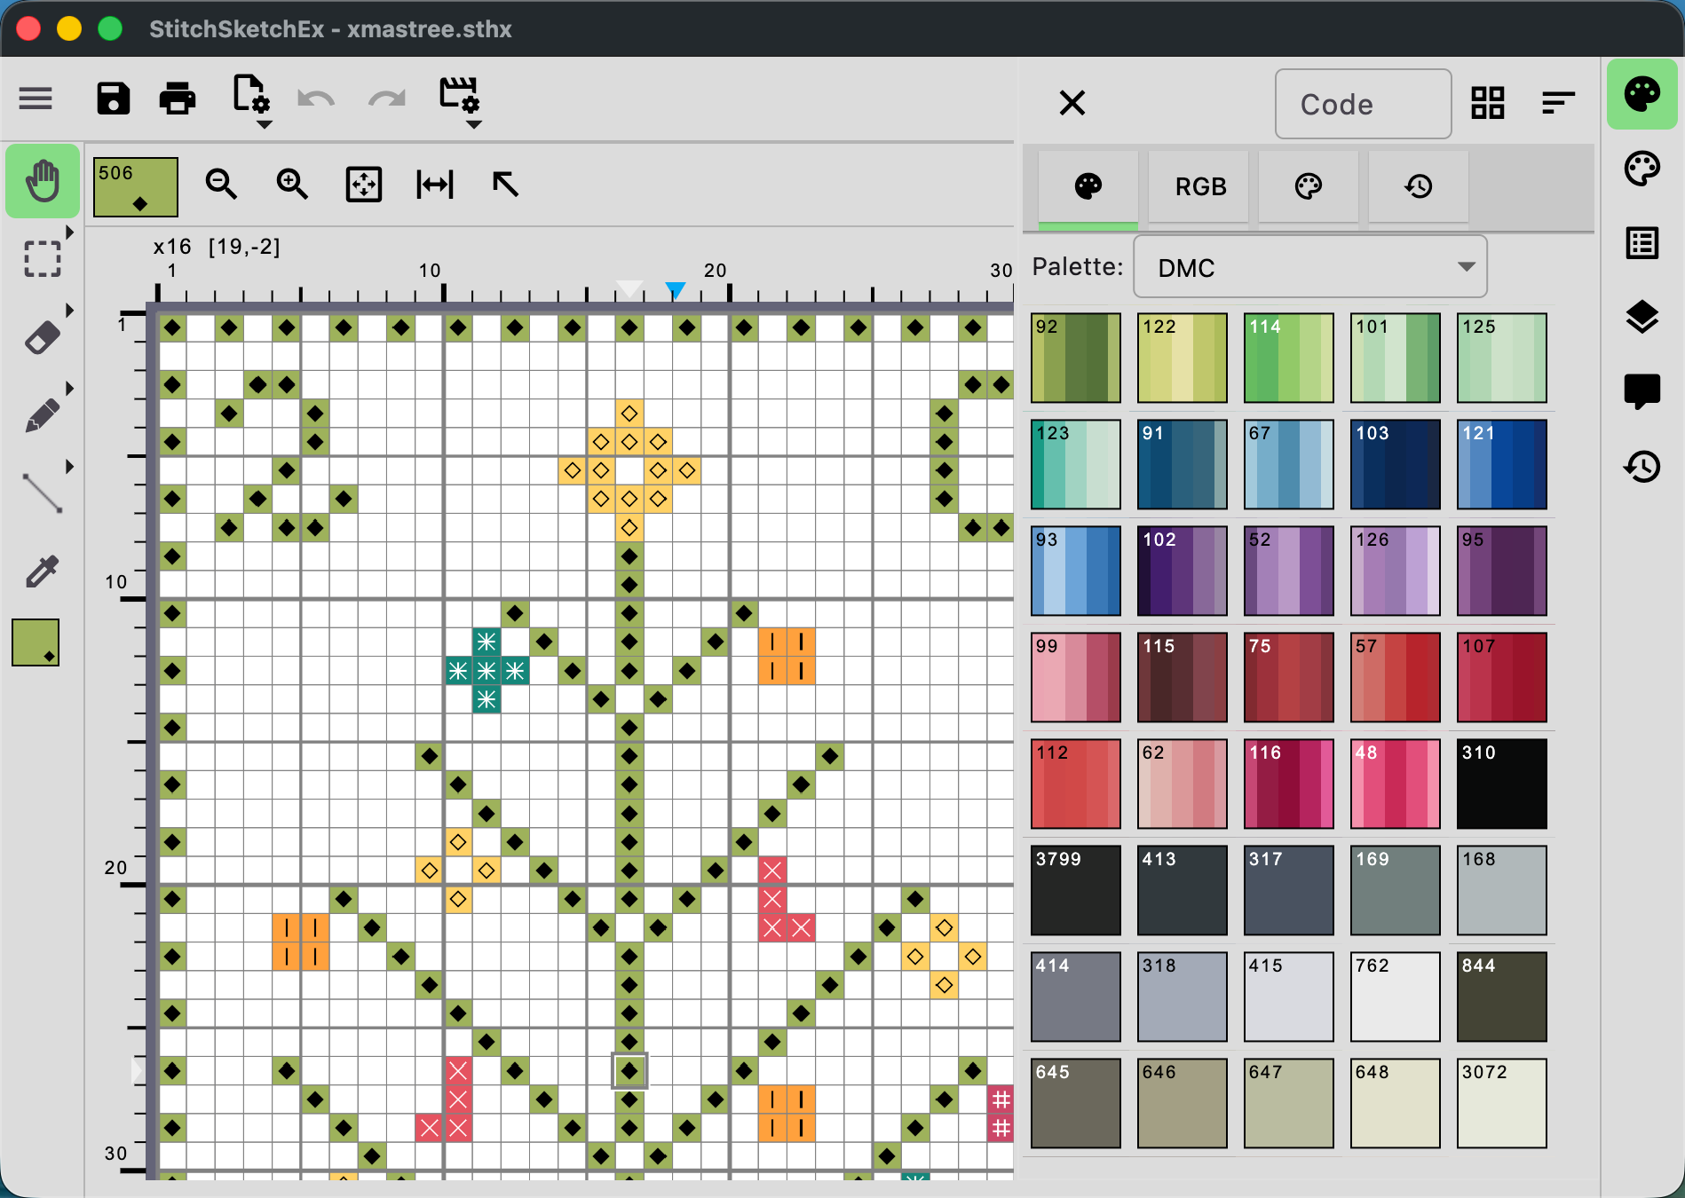
Task: Expand the line tool options arrow
Action: pyautogui.click(x=69, y=467)
